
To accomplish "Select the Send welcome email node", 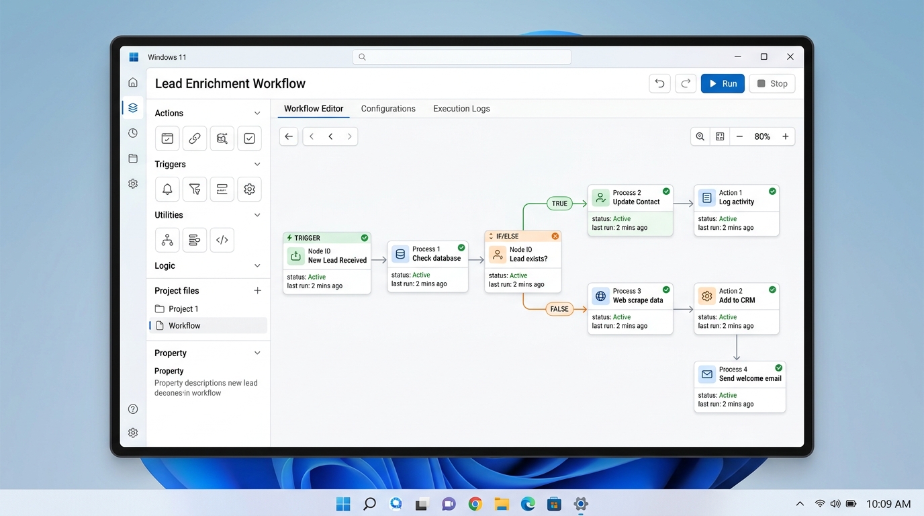I will (740, 387).
